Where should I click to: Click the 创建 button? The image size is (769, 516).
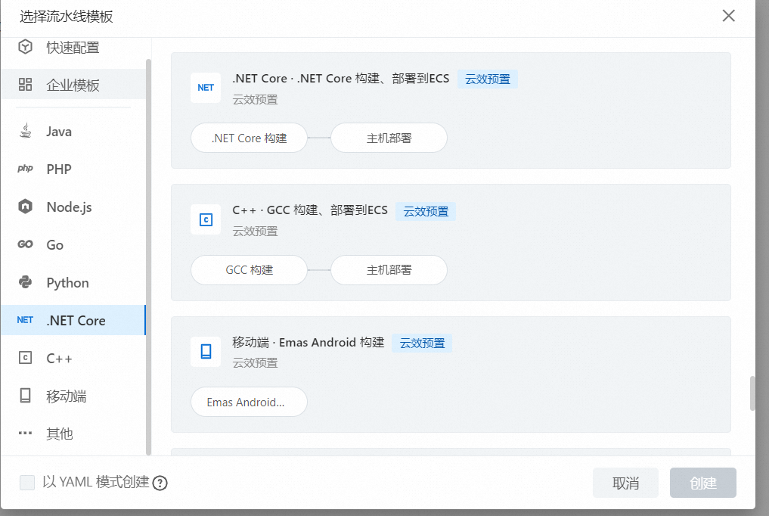[702, 483]
